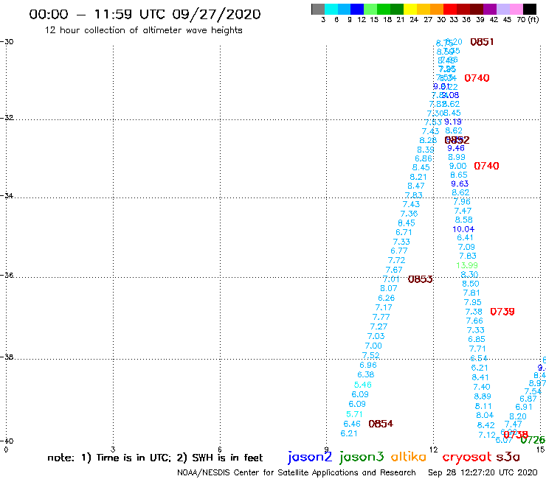
Task: Click the 8.47 wave height value
Action: (x=416, y=186)
